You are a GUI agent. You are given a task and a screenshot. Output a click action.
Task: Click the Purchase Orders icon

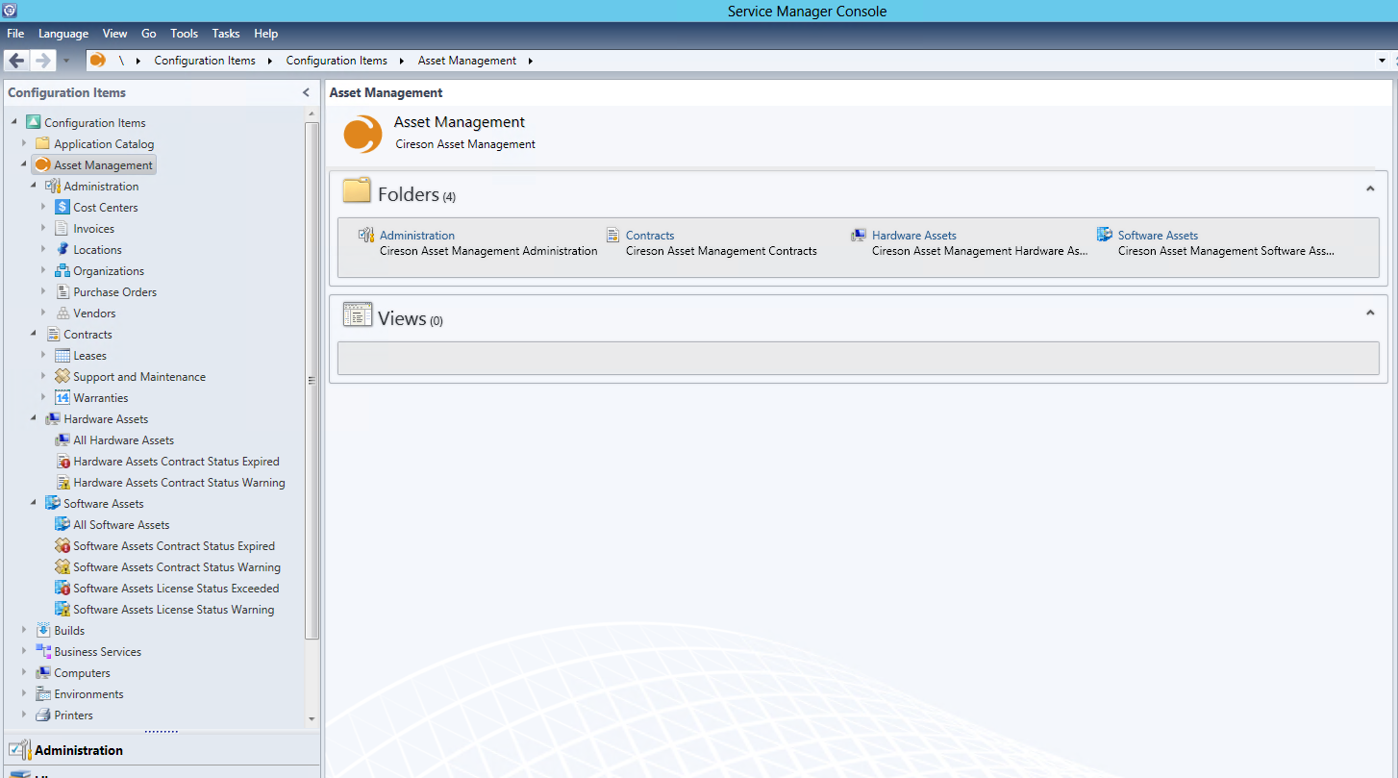pos(62,291)
